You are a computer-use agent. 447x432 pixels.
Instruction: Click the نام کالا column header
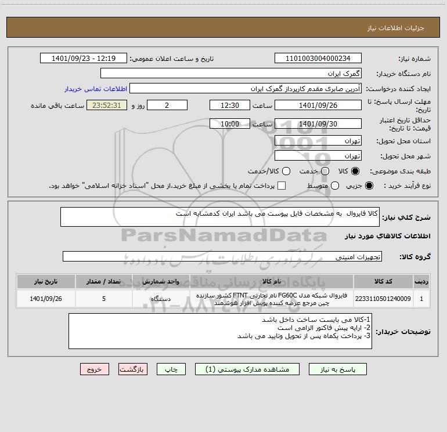272,281
